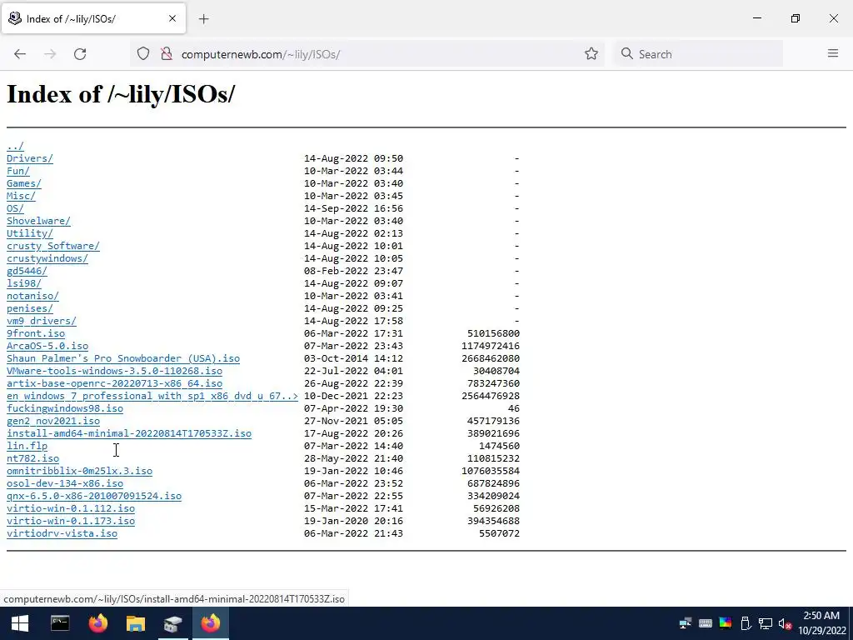
Task: Click the USB eject tray icon
Action: pyautogui.click(x=746, y=623)
